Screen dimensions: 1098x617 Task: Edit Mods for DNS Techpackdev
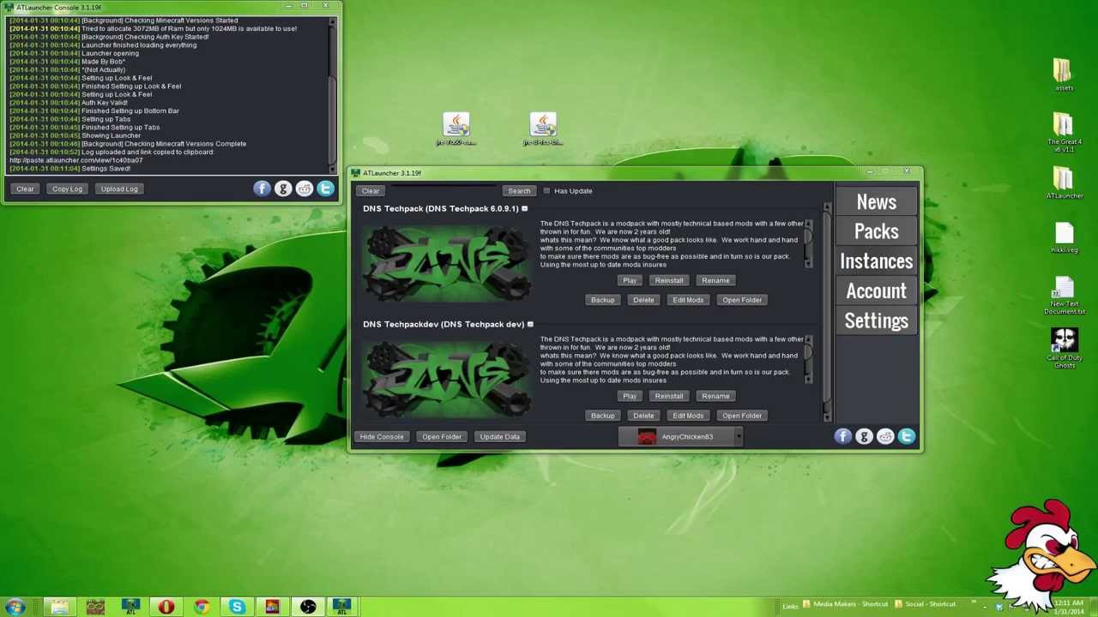coord(688,416)
